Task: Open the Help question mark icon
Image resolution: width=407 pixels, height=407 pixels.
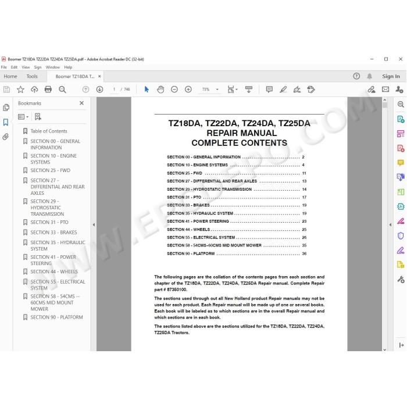Action: pos(356,76)
